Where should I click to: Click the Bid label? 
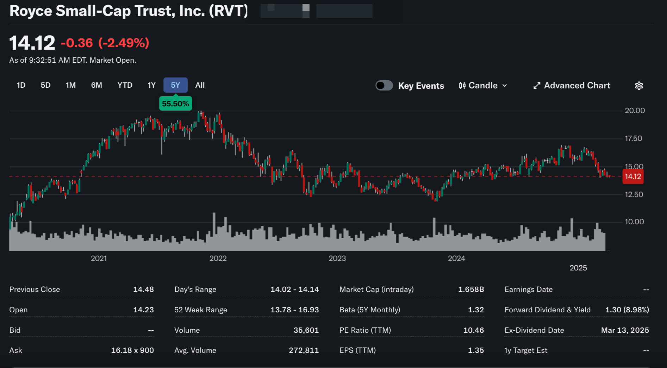click(15, 330)
